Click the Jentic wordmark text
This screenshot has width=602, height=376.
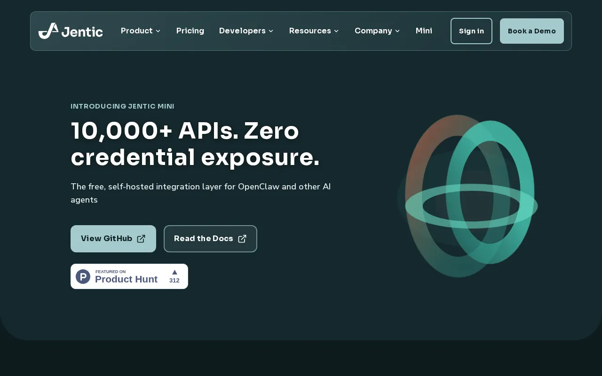point(82,31)
